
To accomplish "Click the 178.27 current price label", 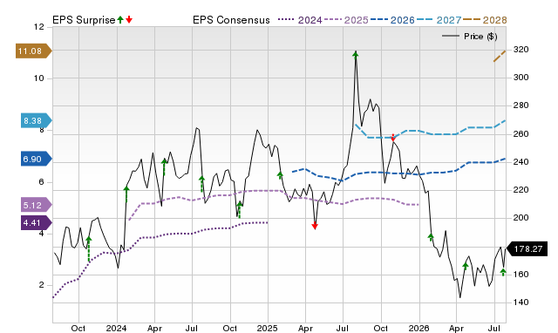I will (527, 248).
